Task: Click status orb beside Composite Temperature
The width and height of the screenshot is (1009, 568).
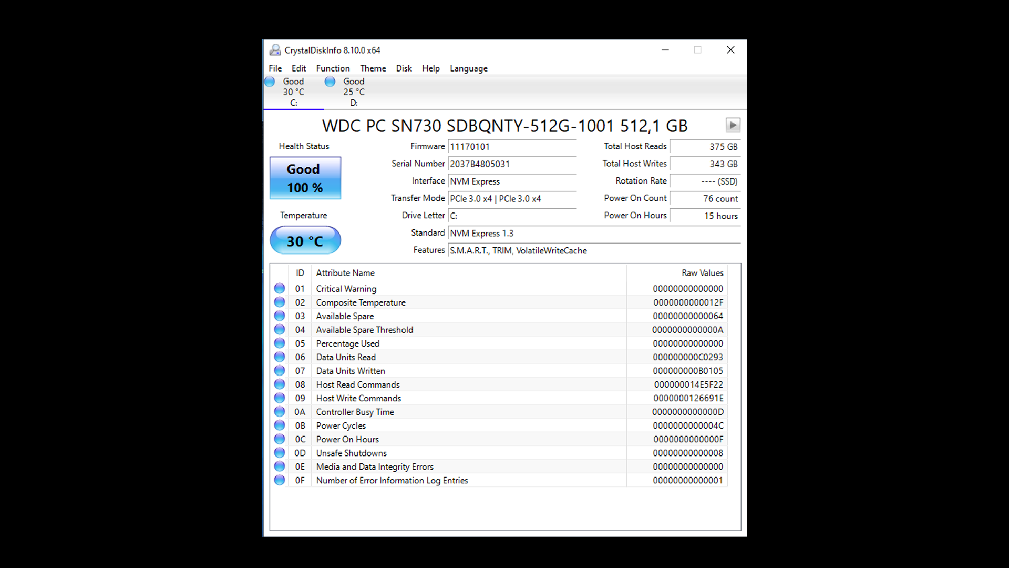Action: click(280, 302)
